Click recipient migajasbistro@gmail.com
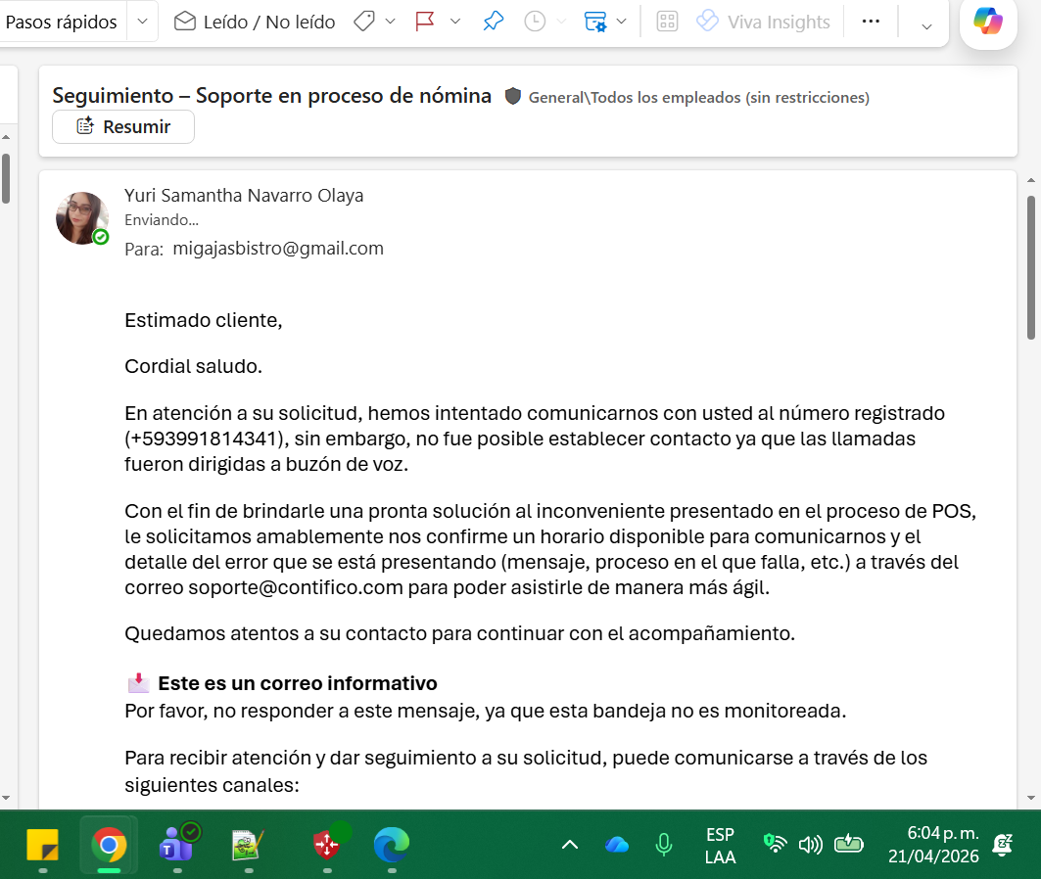The width and height of the screenshot is (1041, 879). (x=278, y=249)
